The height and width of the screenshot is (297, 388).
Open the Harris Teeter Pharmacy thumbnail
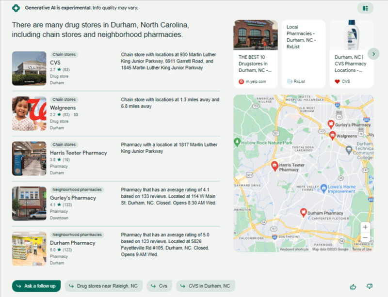click(x=29, y=158)
